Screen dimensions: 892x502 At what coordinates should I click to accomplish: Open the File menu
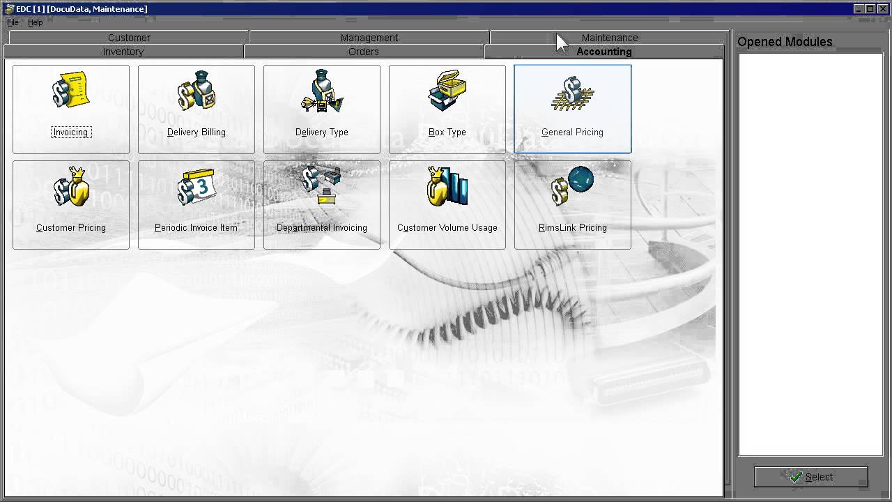pyautogui.click(x=13, y=22)
